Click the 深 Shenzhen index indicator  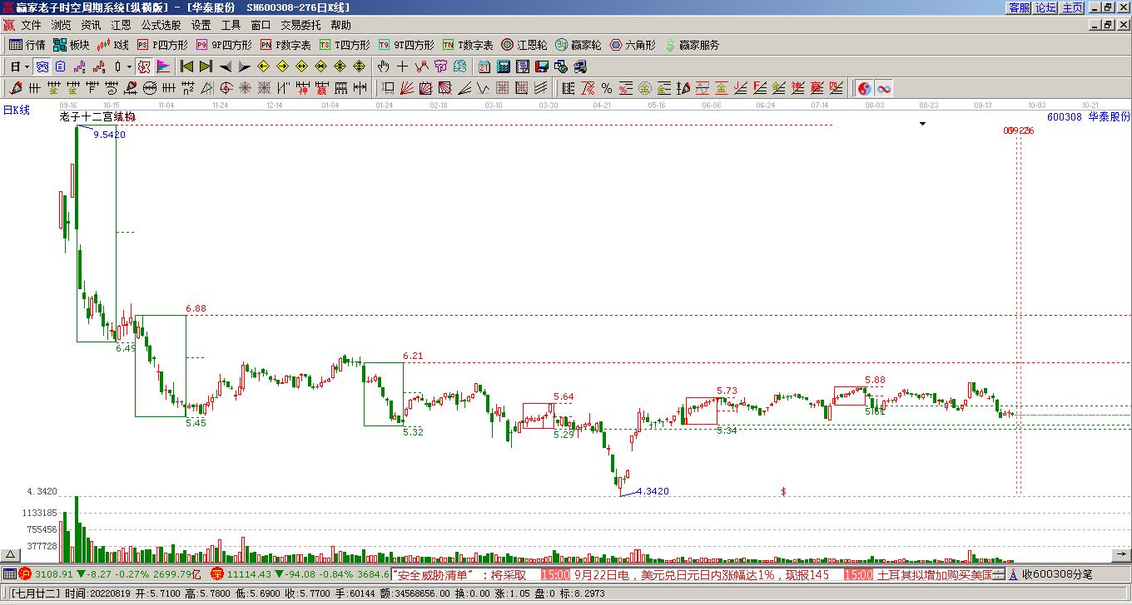[x=217, y=573]
